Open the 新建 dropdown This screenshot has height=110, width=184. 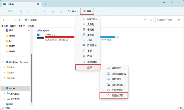9,11
